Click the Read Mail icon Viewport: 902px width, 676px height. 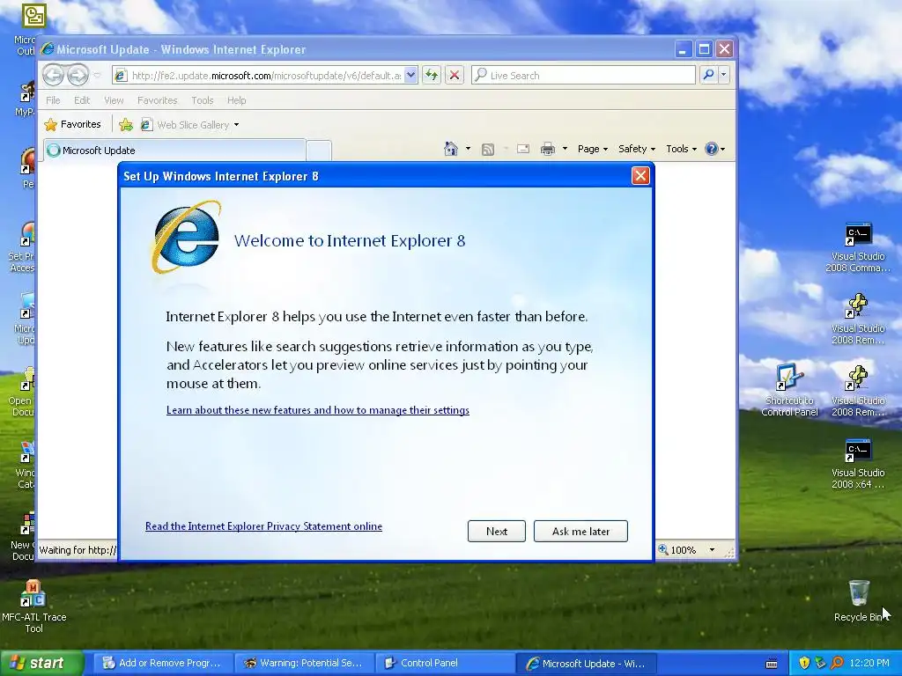[523, 149]
